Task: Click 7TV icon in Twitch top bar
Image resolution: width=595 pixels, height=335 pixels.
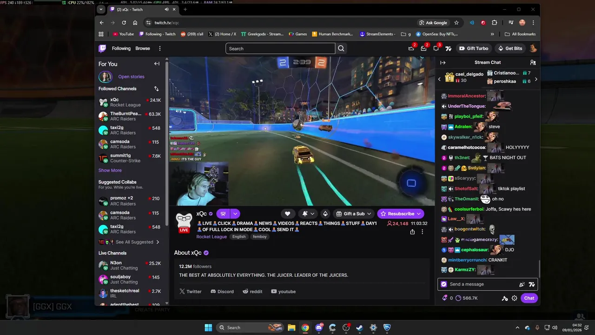Action: tap(448, 48)
